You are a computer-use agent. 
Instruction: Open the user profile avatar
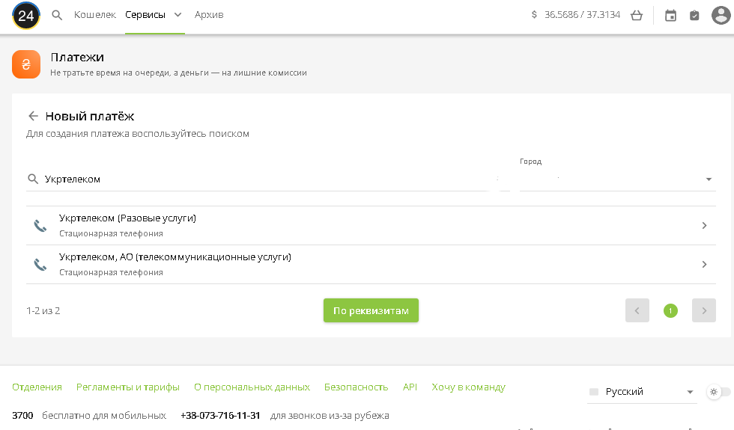(x=720, y=15)
